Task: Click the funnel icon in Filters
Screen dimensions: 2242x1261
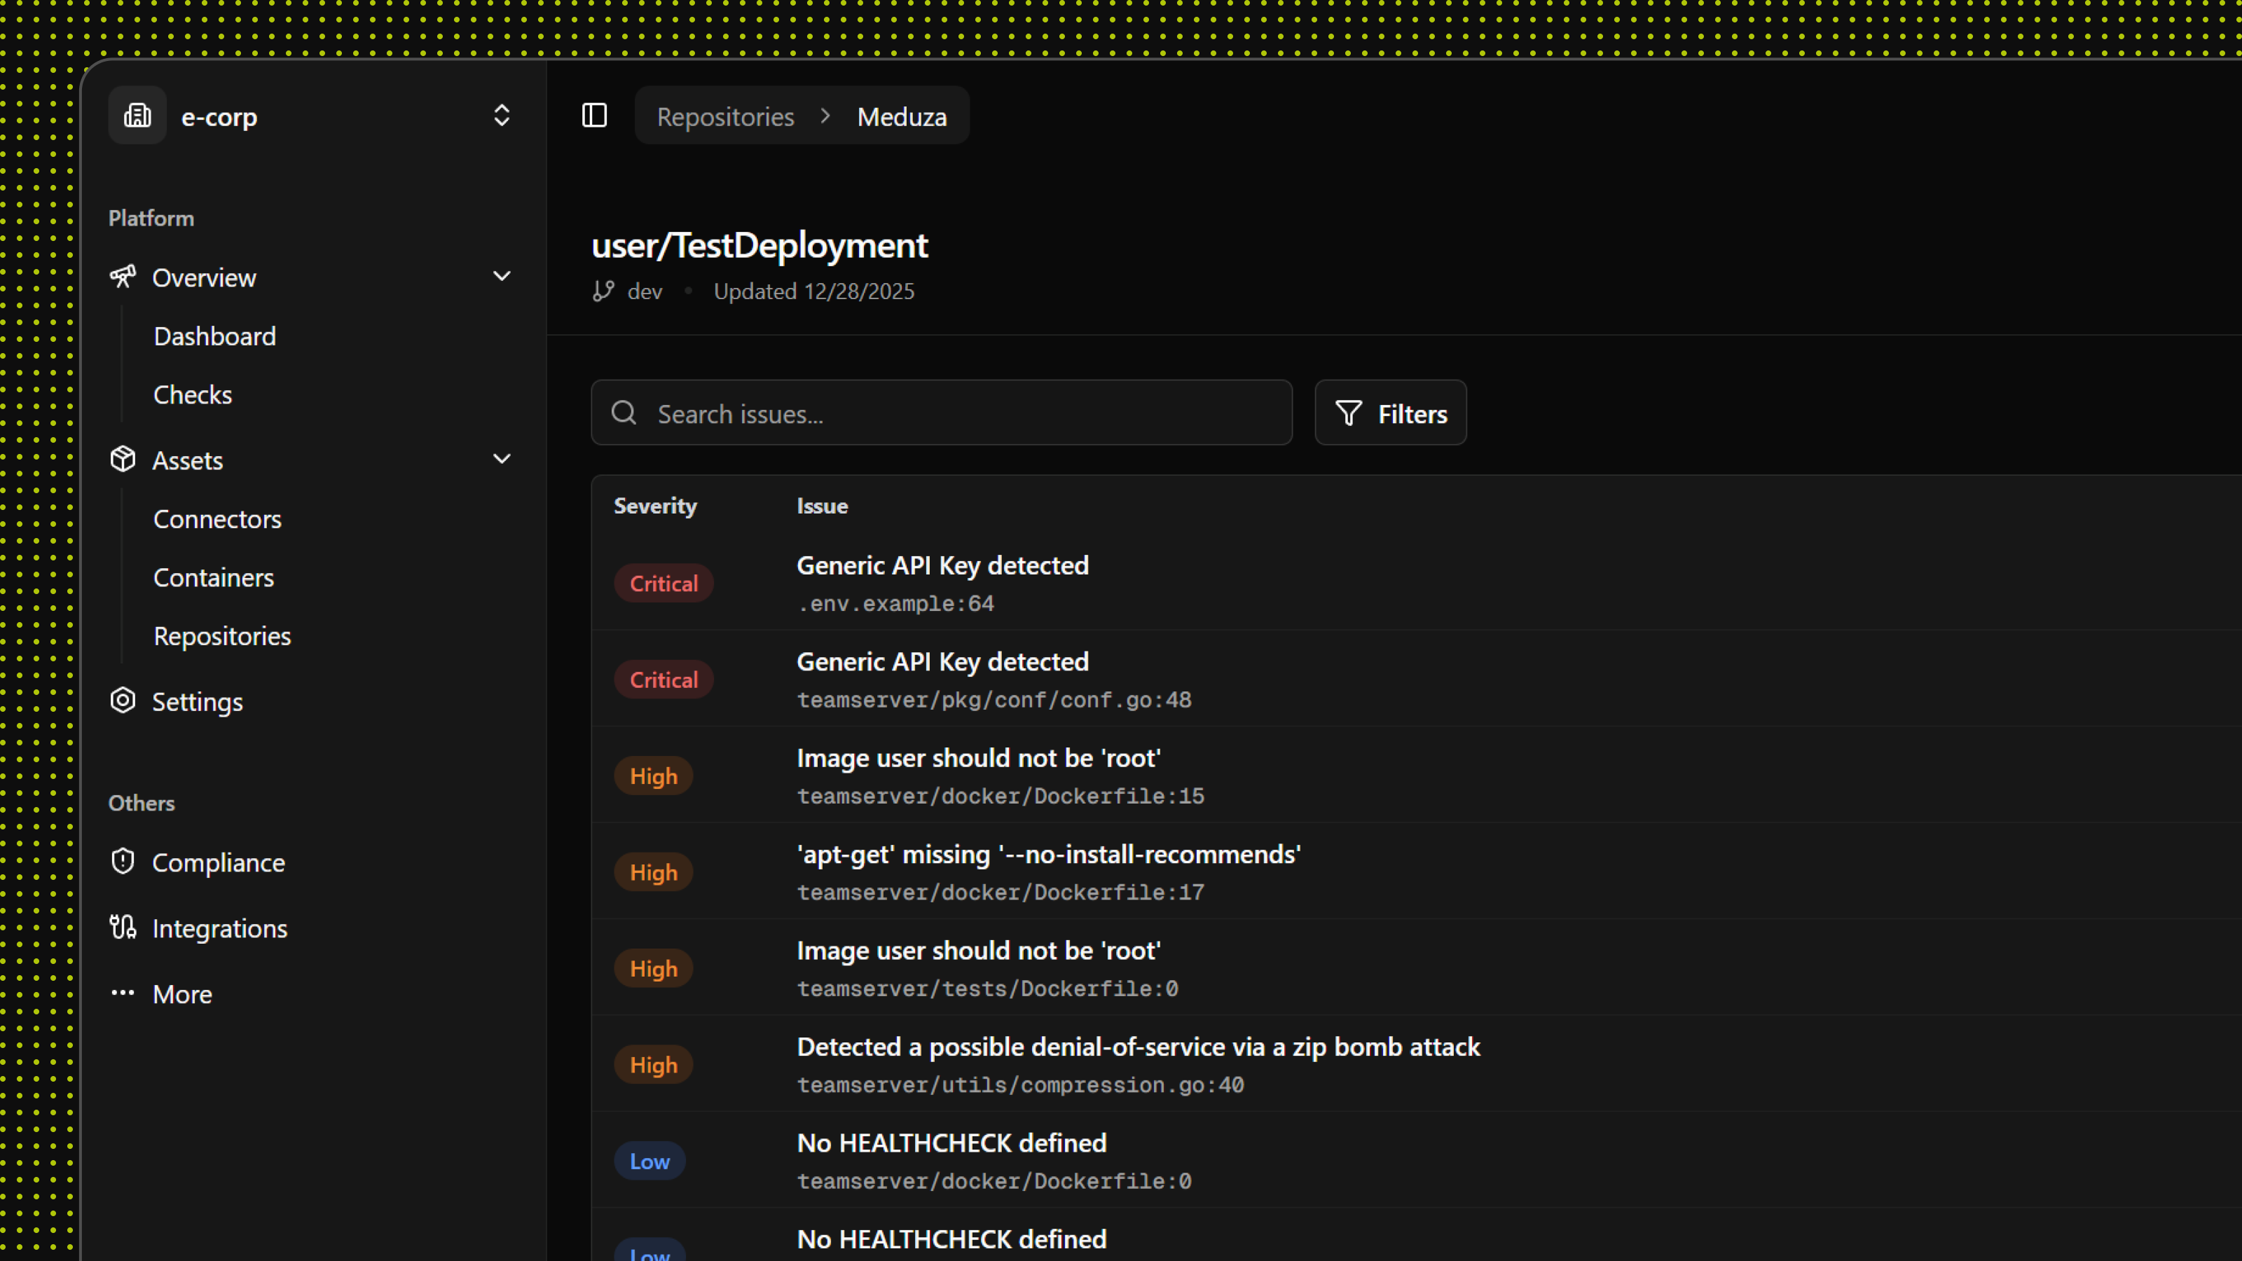Action: coord(1348,413)
